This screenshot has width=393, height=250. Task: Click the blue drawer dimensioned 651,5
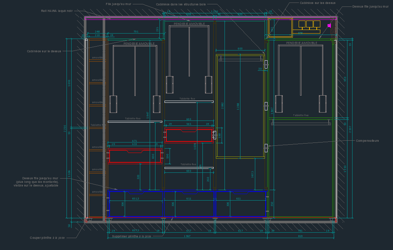coord(136,204)
